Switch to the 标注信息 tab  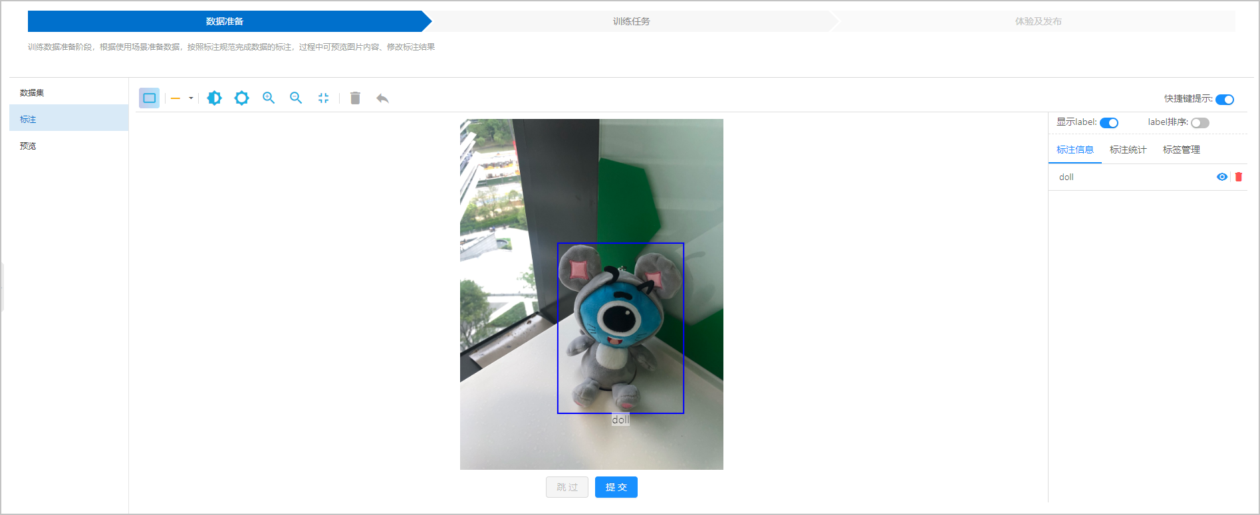click(1075, 150)
